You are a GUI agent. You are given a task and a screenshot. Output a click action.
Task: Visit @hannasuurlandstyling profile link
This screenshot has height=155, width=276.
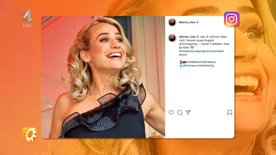pos(198,66)
